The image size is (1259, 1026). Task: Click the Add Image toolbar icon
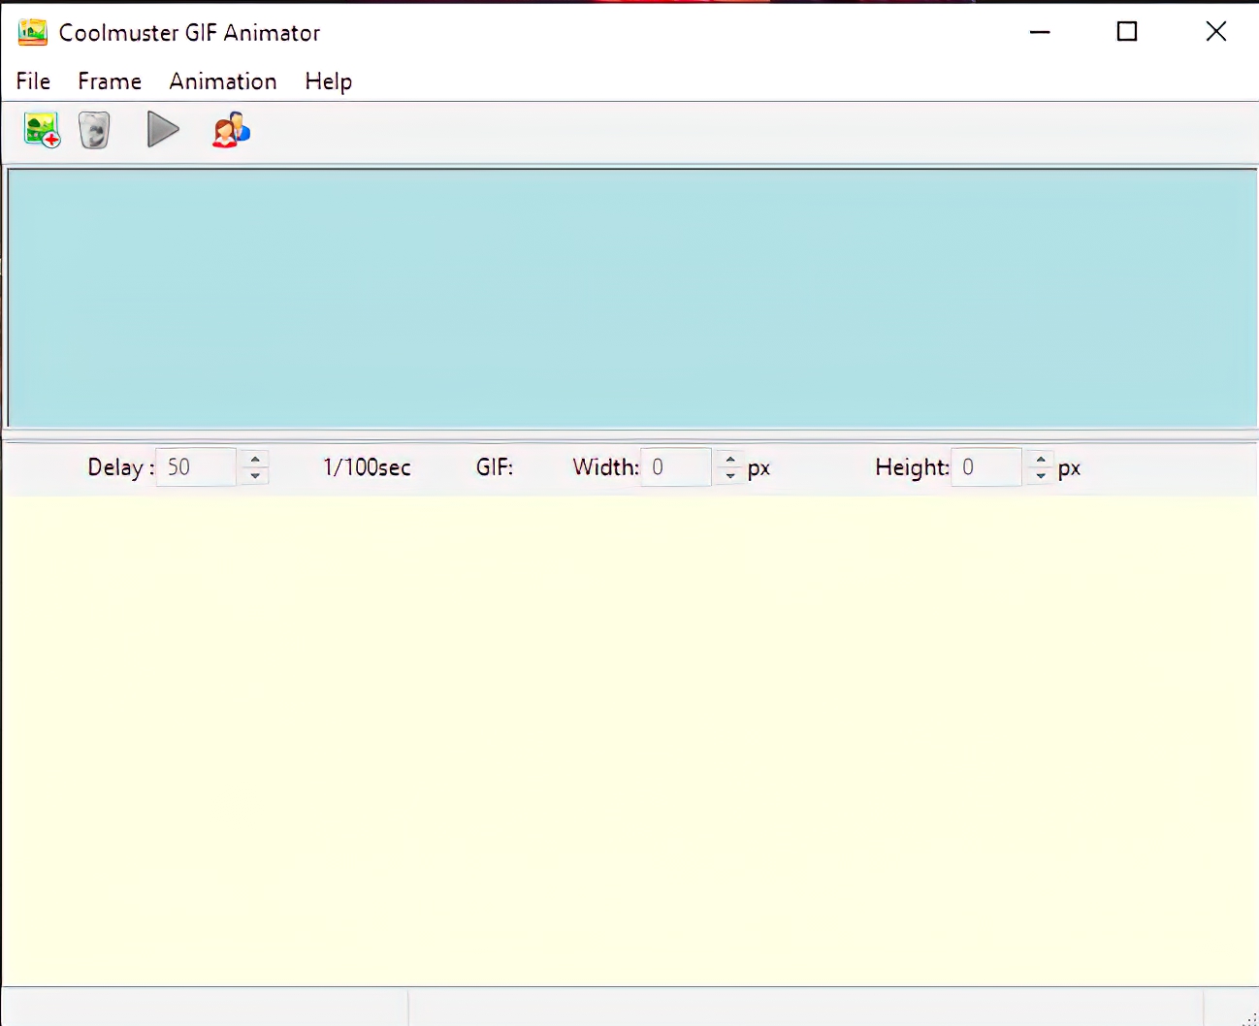(43, 130)
